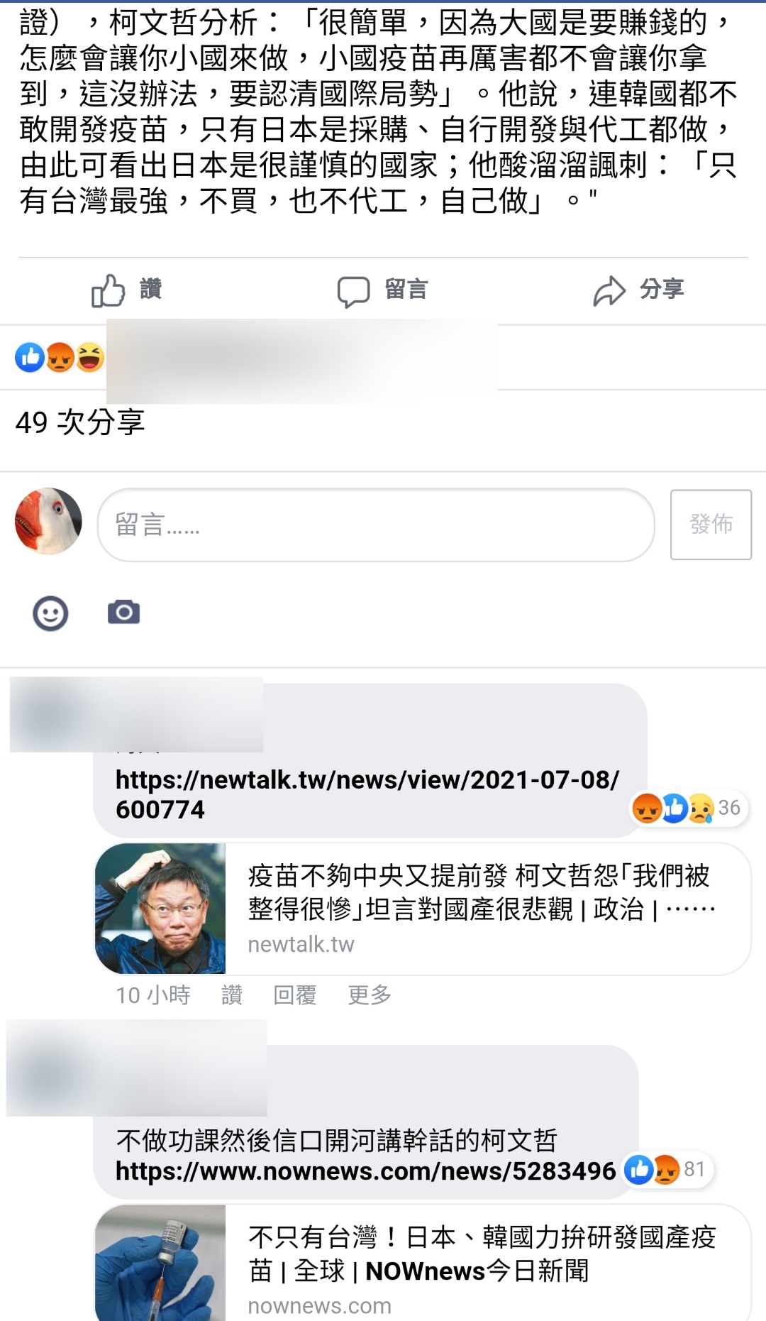Tap the 分享 share arrow icon
The image size is (766, 1321).
point(609,291)
